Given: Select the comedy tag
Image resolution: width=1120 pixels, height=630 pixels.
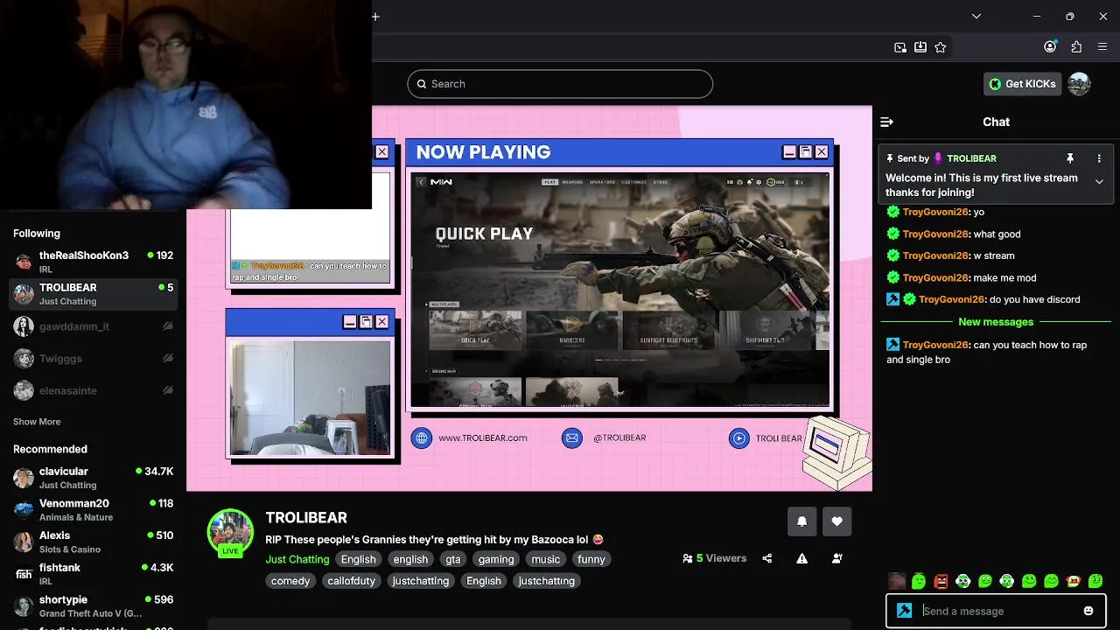Looking at the screenshot, I should tap(290, 581).
